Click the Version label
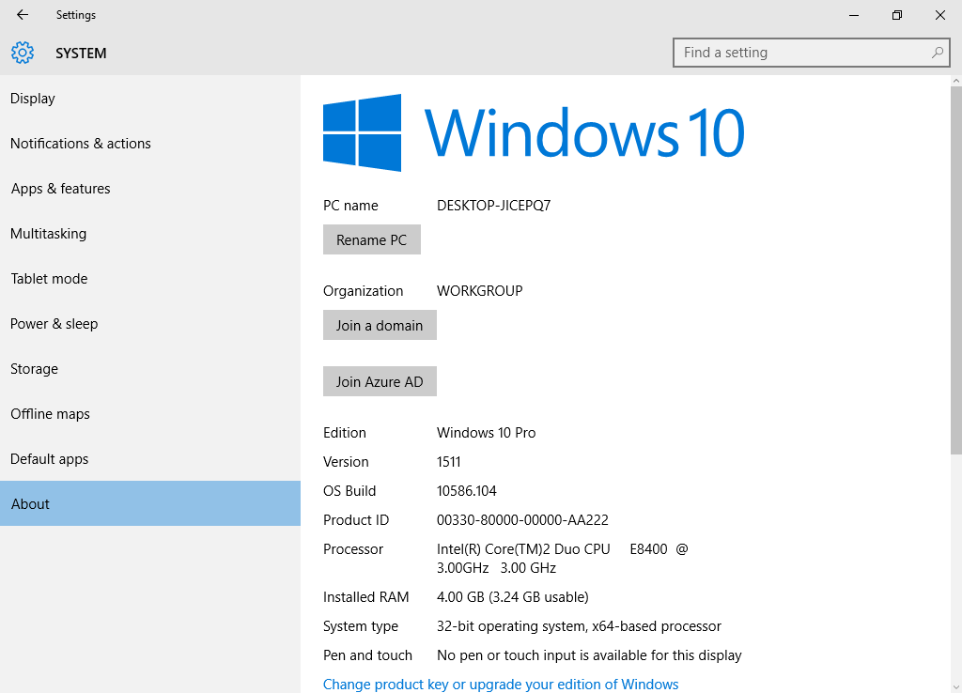The width and height of the screenshot is (962, 693). point(346,462)
